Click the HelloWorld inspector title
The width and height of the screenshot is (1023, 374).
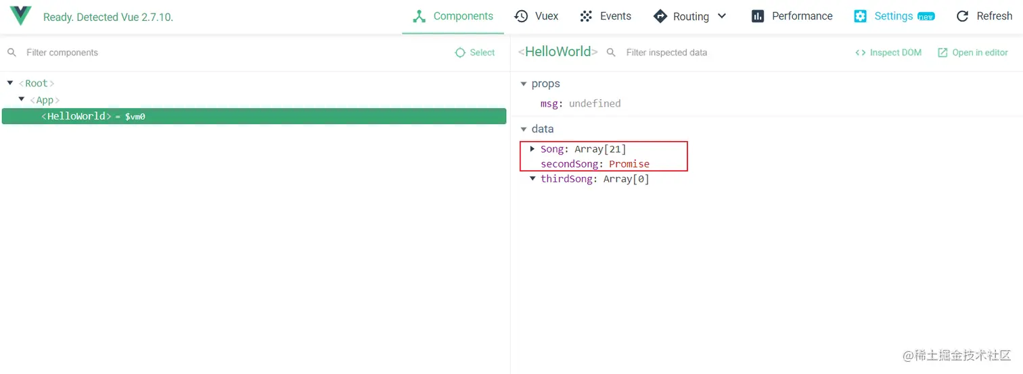coord(558,52)
